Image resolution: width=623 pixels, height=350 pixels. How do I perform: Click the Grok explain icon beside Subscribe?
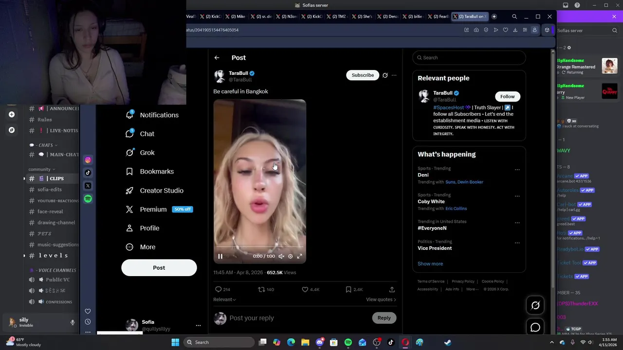click(x=385, y=75)
